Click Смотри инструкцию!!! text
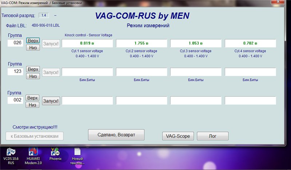The height and width of the screenshot is (170, 291). tap(35, 127)
